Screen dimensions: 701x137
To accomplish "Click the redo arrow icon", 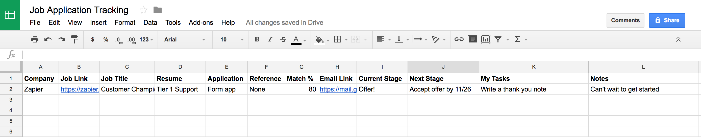I will (x=62, y=39).
